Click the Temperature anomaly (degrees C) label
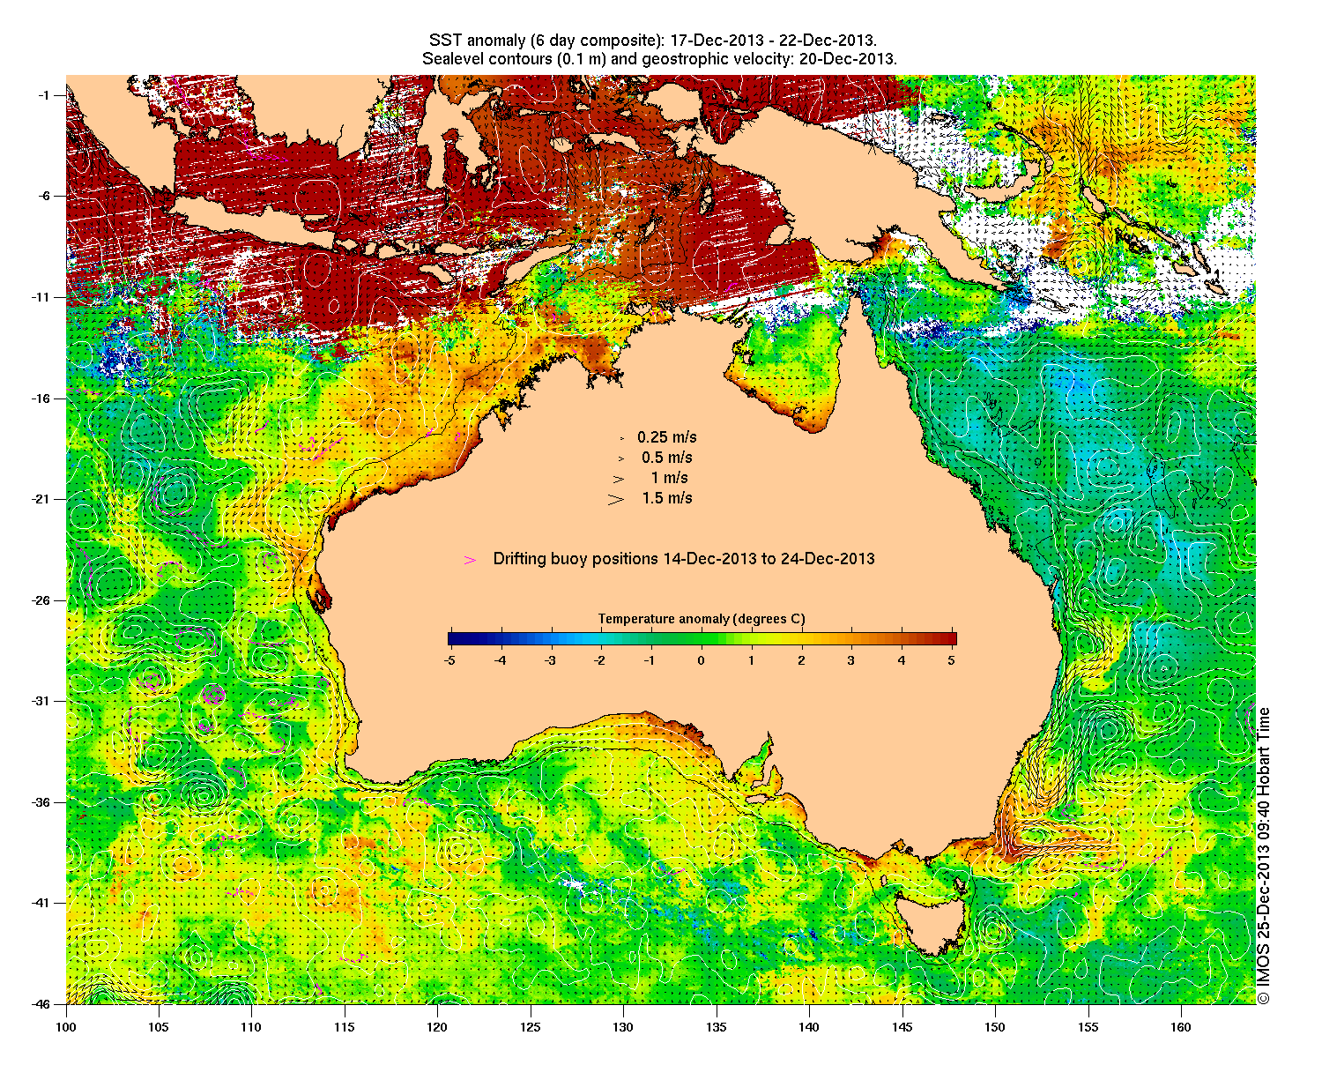The image size is (1322, 1080). (702, 619)
